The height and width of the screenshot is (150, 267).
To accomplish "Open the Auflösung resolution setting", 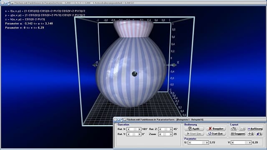I will [255, 129].
